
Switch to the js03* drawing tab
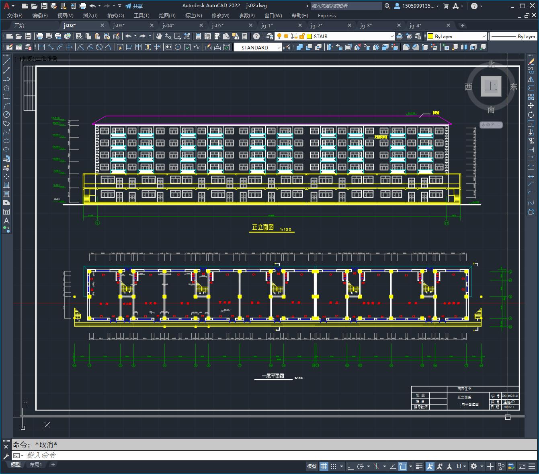pos(119,25)
